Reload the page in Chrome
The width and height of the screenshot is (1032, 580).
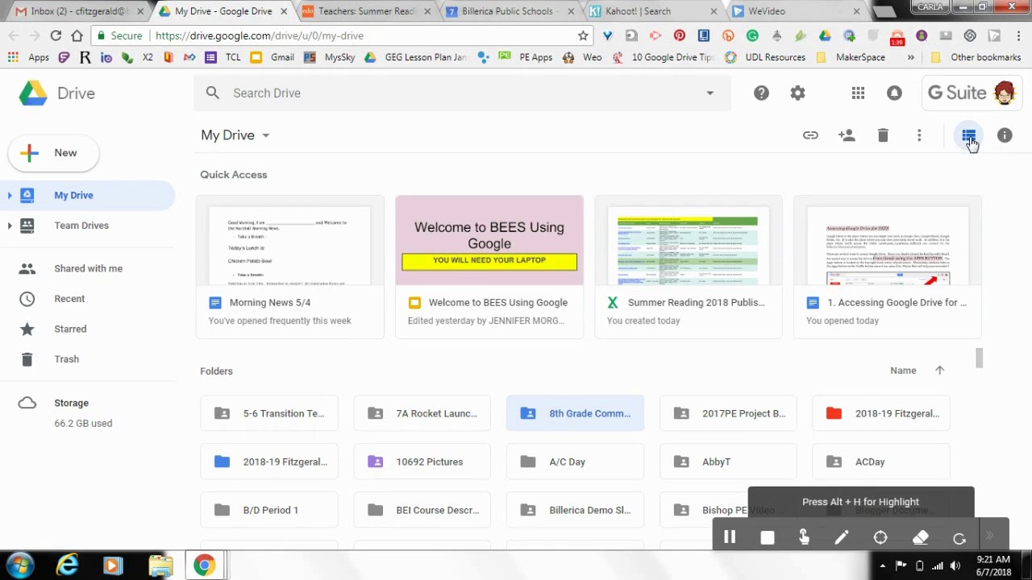click(56, 35)
